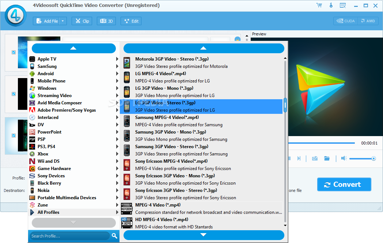Click the Adobe Premiere/Sony Vegas icon
The image size is (383, 243).
click(32, 110)
